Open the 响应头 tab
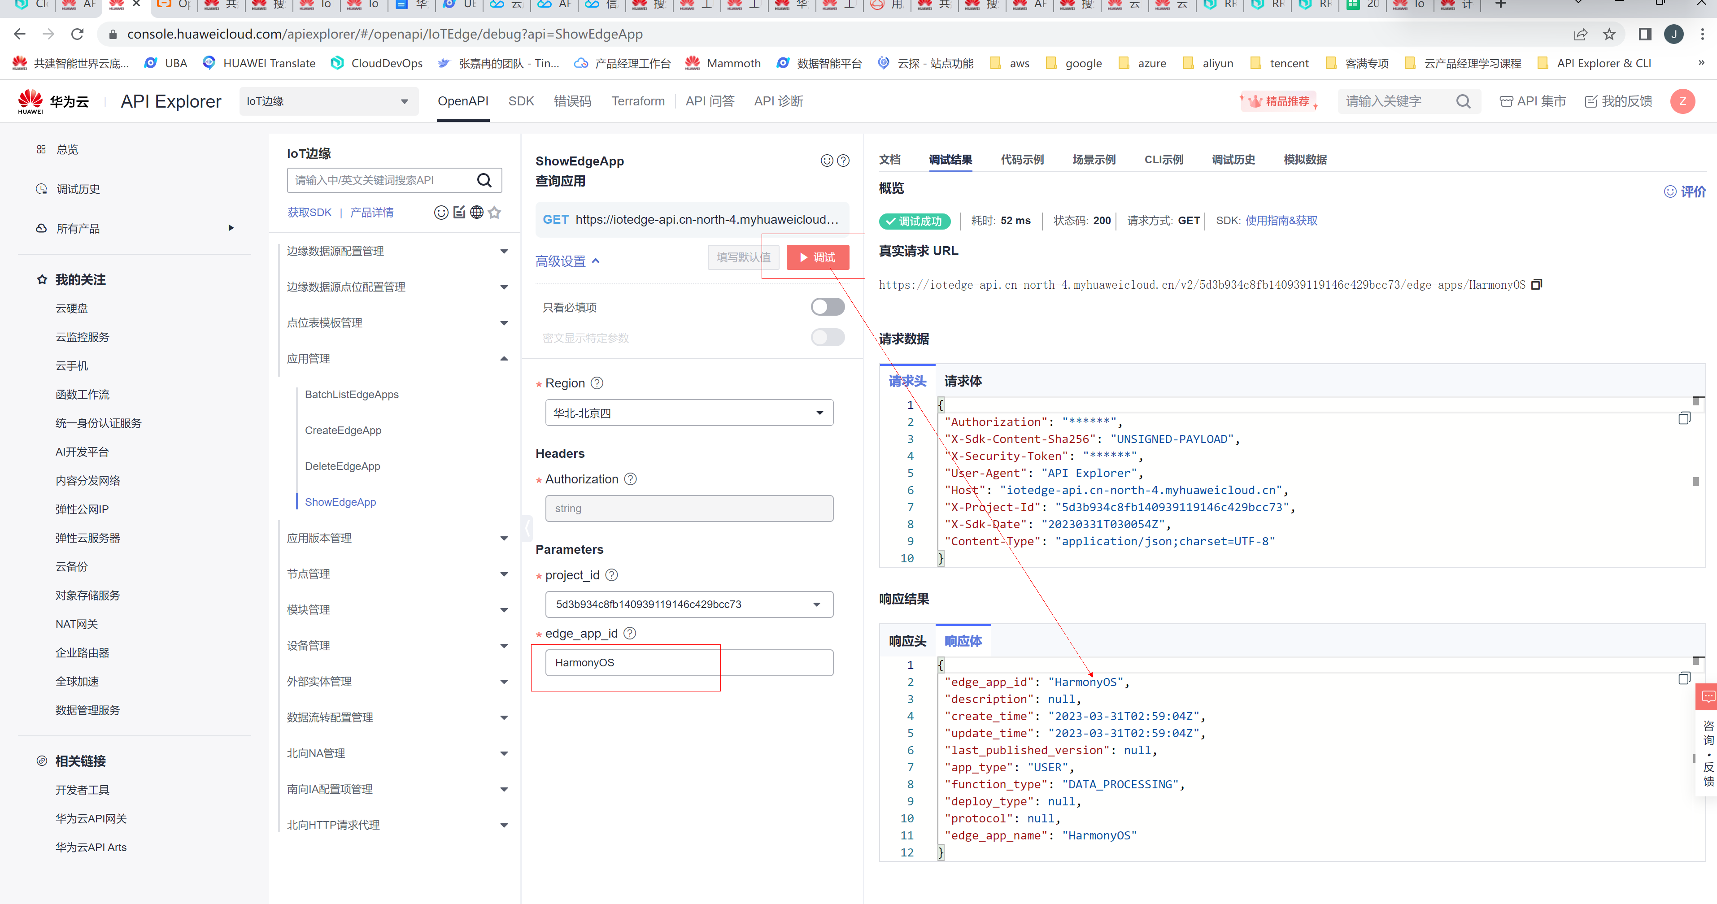Screen dimensions: 1717x904 (x=907, y=641)
